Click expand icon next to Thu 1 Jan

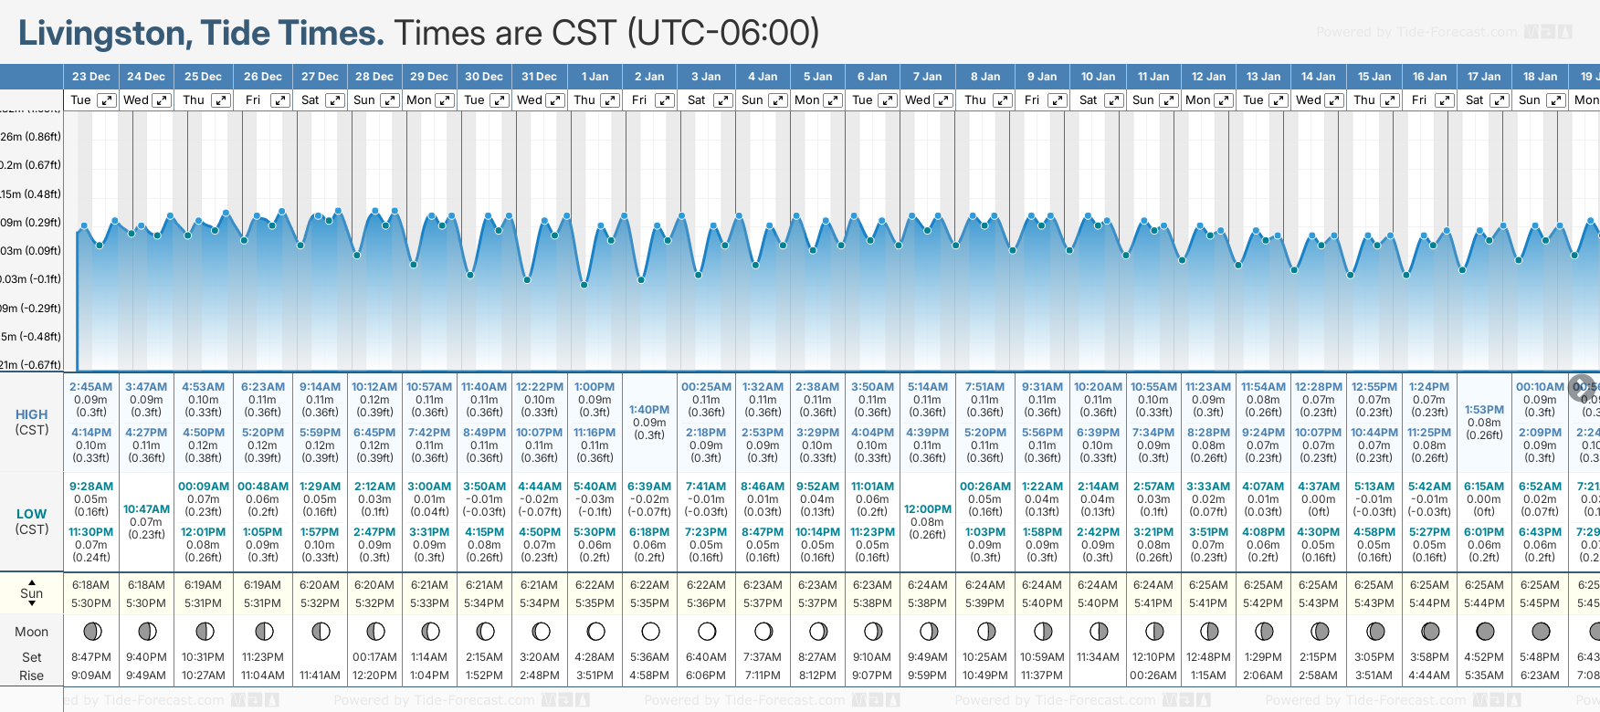(x=609, y=100)
